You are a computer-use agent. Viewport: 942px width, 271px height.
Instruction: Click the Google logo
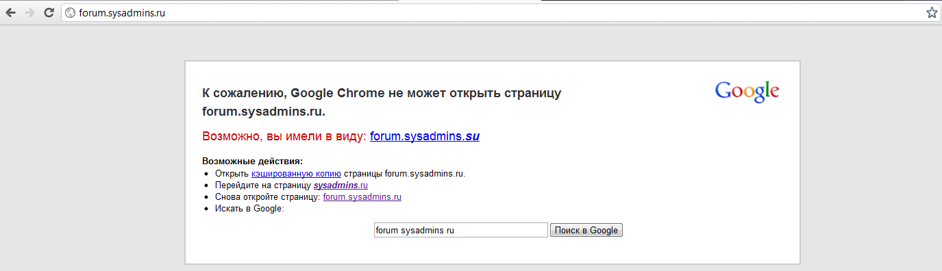[747, 92]
